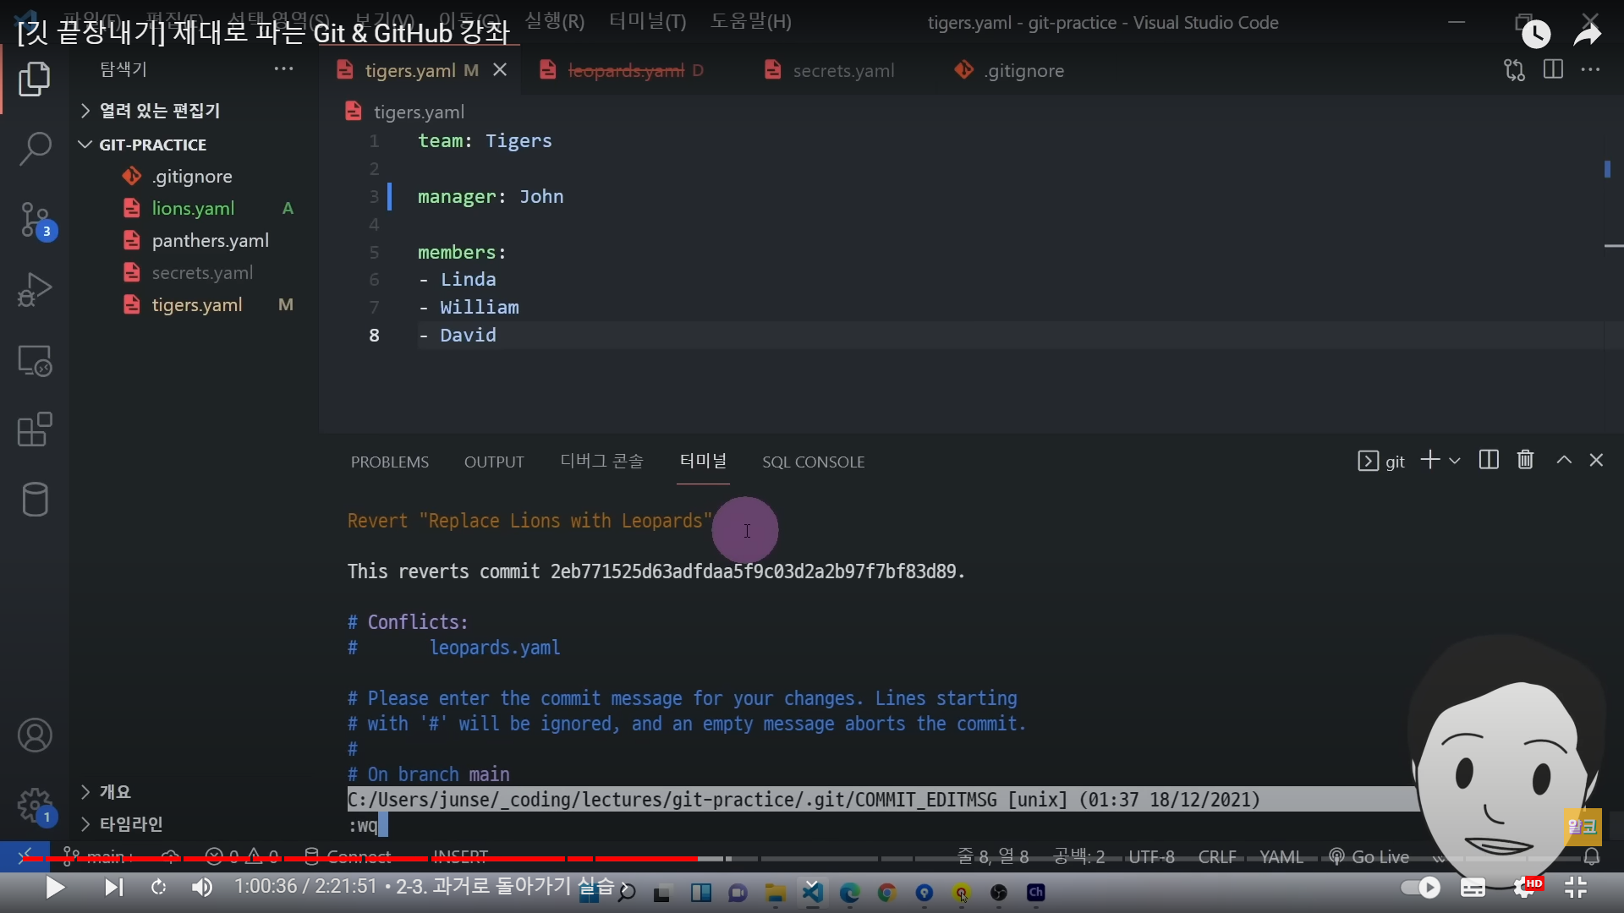This screenshot has width=1624, height=913.
Task: Split the editor to the right
Action: (1553, 69)
